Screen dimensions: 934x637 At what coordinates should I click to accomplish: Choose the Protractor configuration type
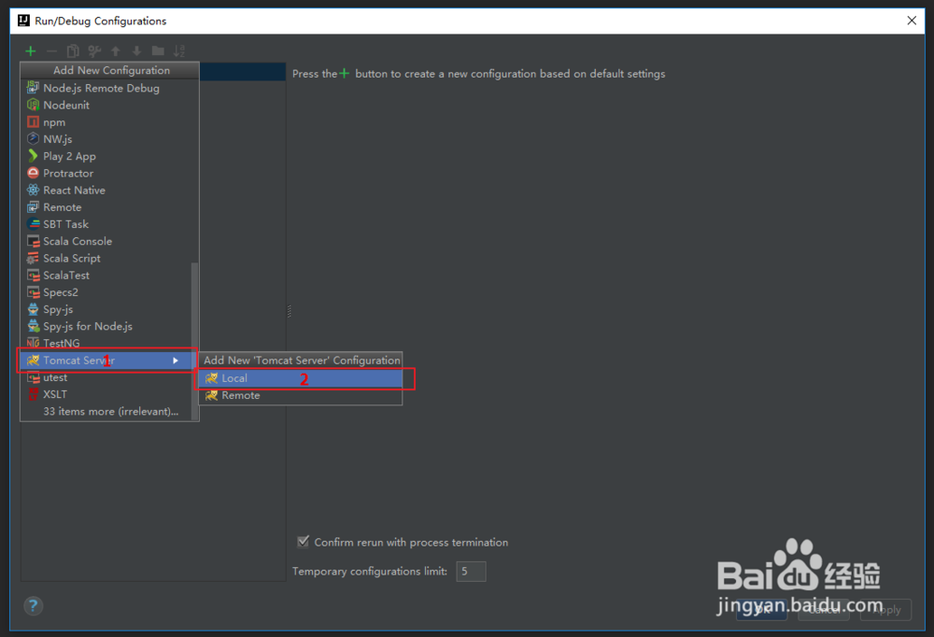(x=109, y=174)
